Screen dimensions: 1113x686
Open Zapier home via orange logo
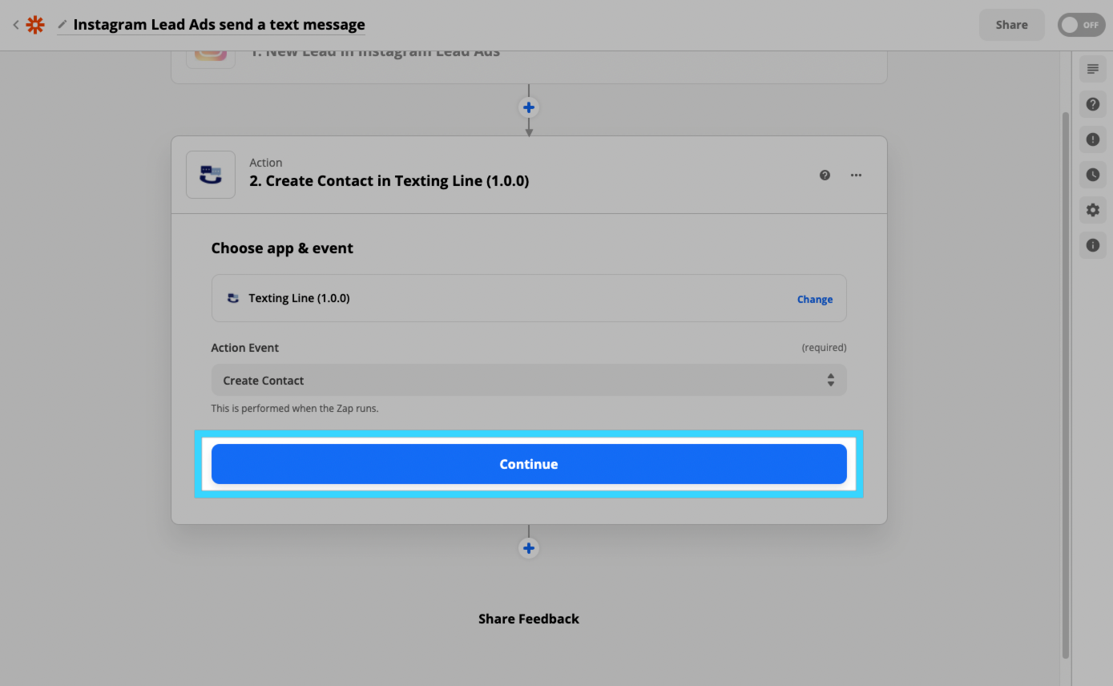[35, 25]
